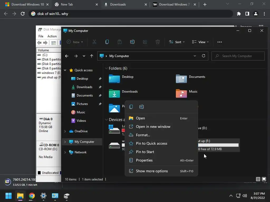The image size is (270, 202).
Task: Reload the Chrome page
Action: click(x=23, y=14)
